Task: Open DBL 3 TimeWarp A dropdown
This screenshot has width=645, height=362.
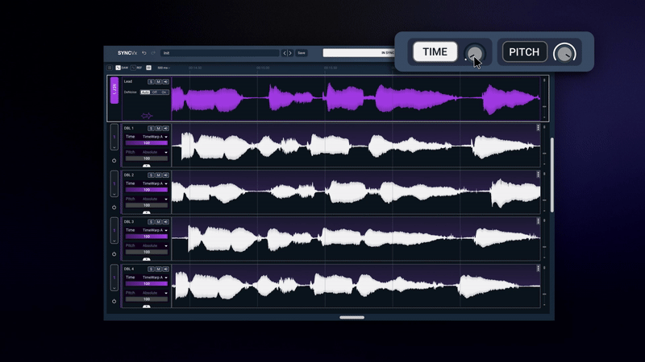Action: click(x=155, y=230)
